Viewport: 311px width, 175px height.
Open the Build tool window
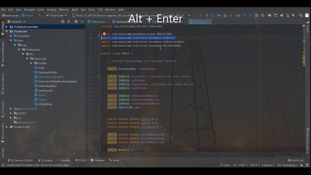pyautogui.click(x=114, y=160)
